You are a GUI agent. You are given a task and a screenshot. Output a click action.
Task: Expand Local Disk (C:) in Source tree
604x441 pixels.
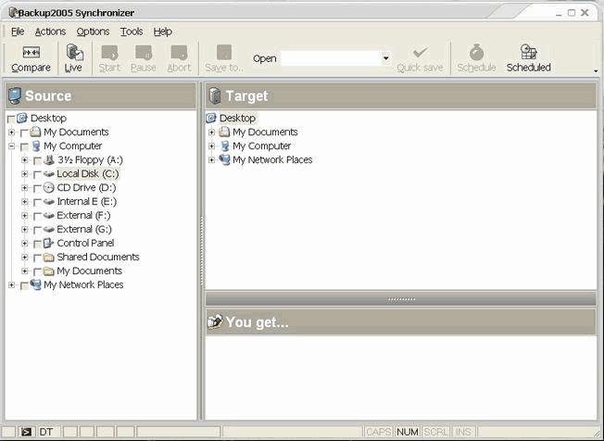point(25,174)
